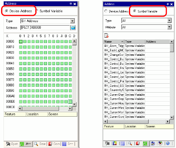Select the magnifier Search tab icon in right panel
This screenshot has width=176, height=148.
click(130, 143)
